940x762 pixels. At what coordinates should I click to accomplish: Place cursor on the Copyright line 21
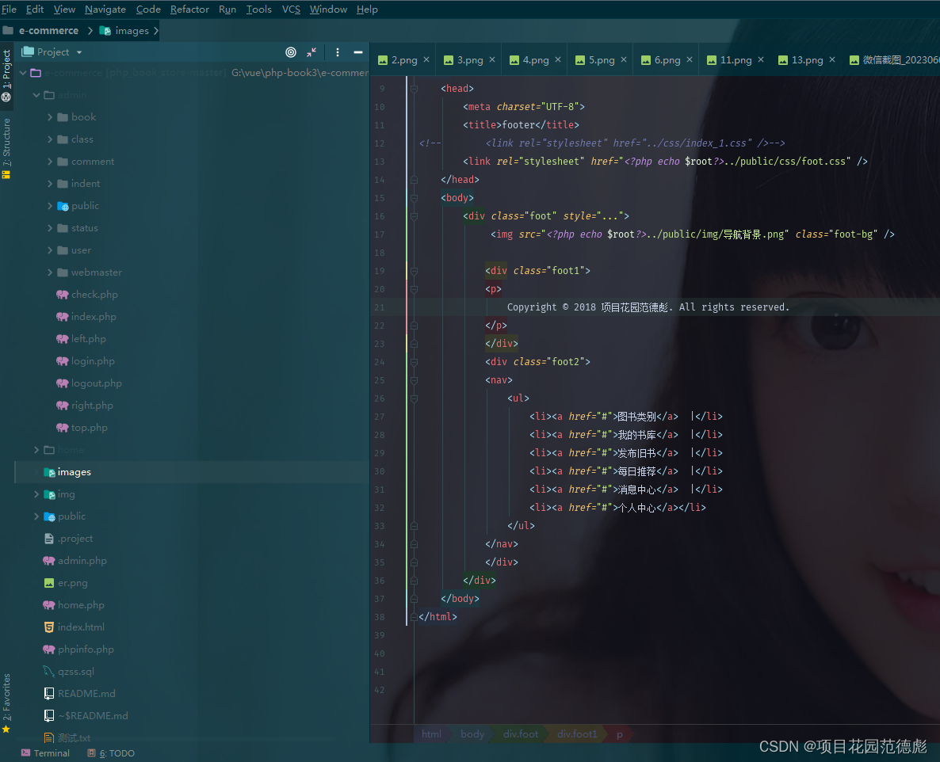click(648, 307)
